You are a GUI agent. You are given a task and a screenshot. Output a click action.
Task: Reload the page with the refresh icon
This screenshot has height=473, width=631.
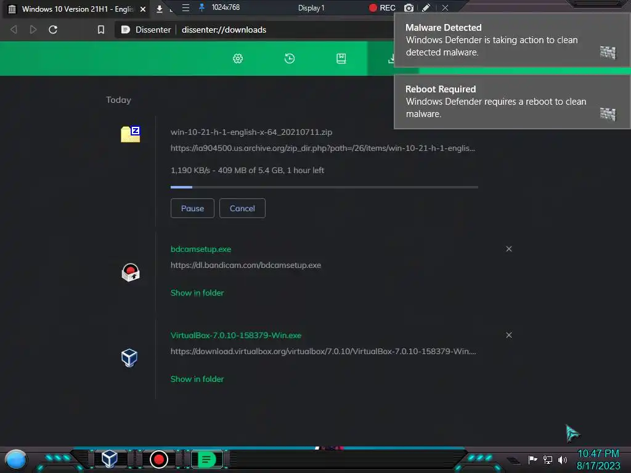53,30
